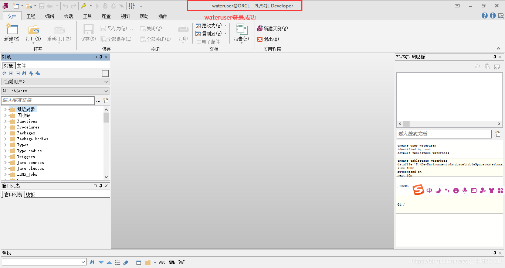This screenshot has width=505, height=268.
Task: Expand the Packages folder node
Action: click(5, 133)
